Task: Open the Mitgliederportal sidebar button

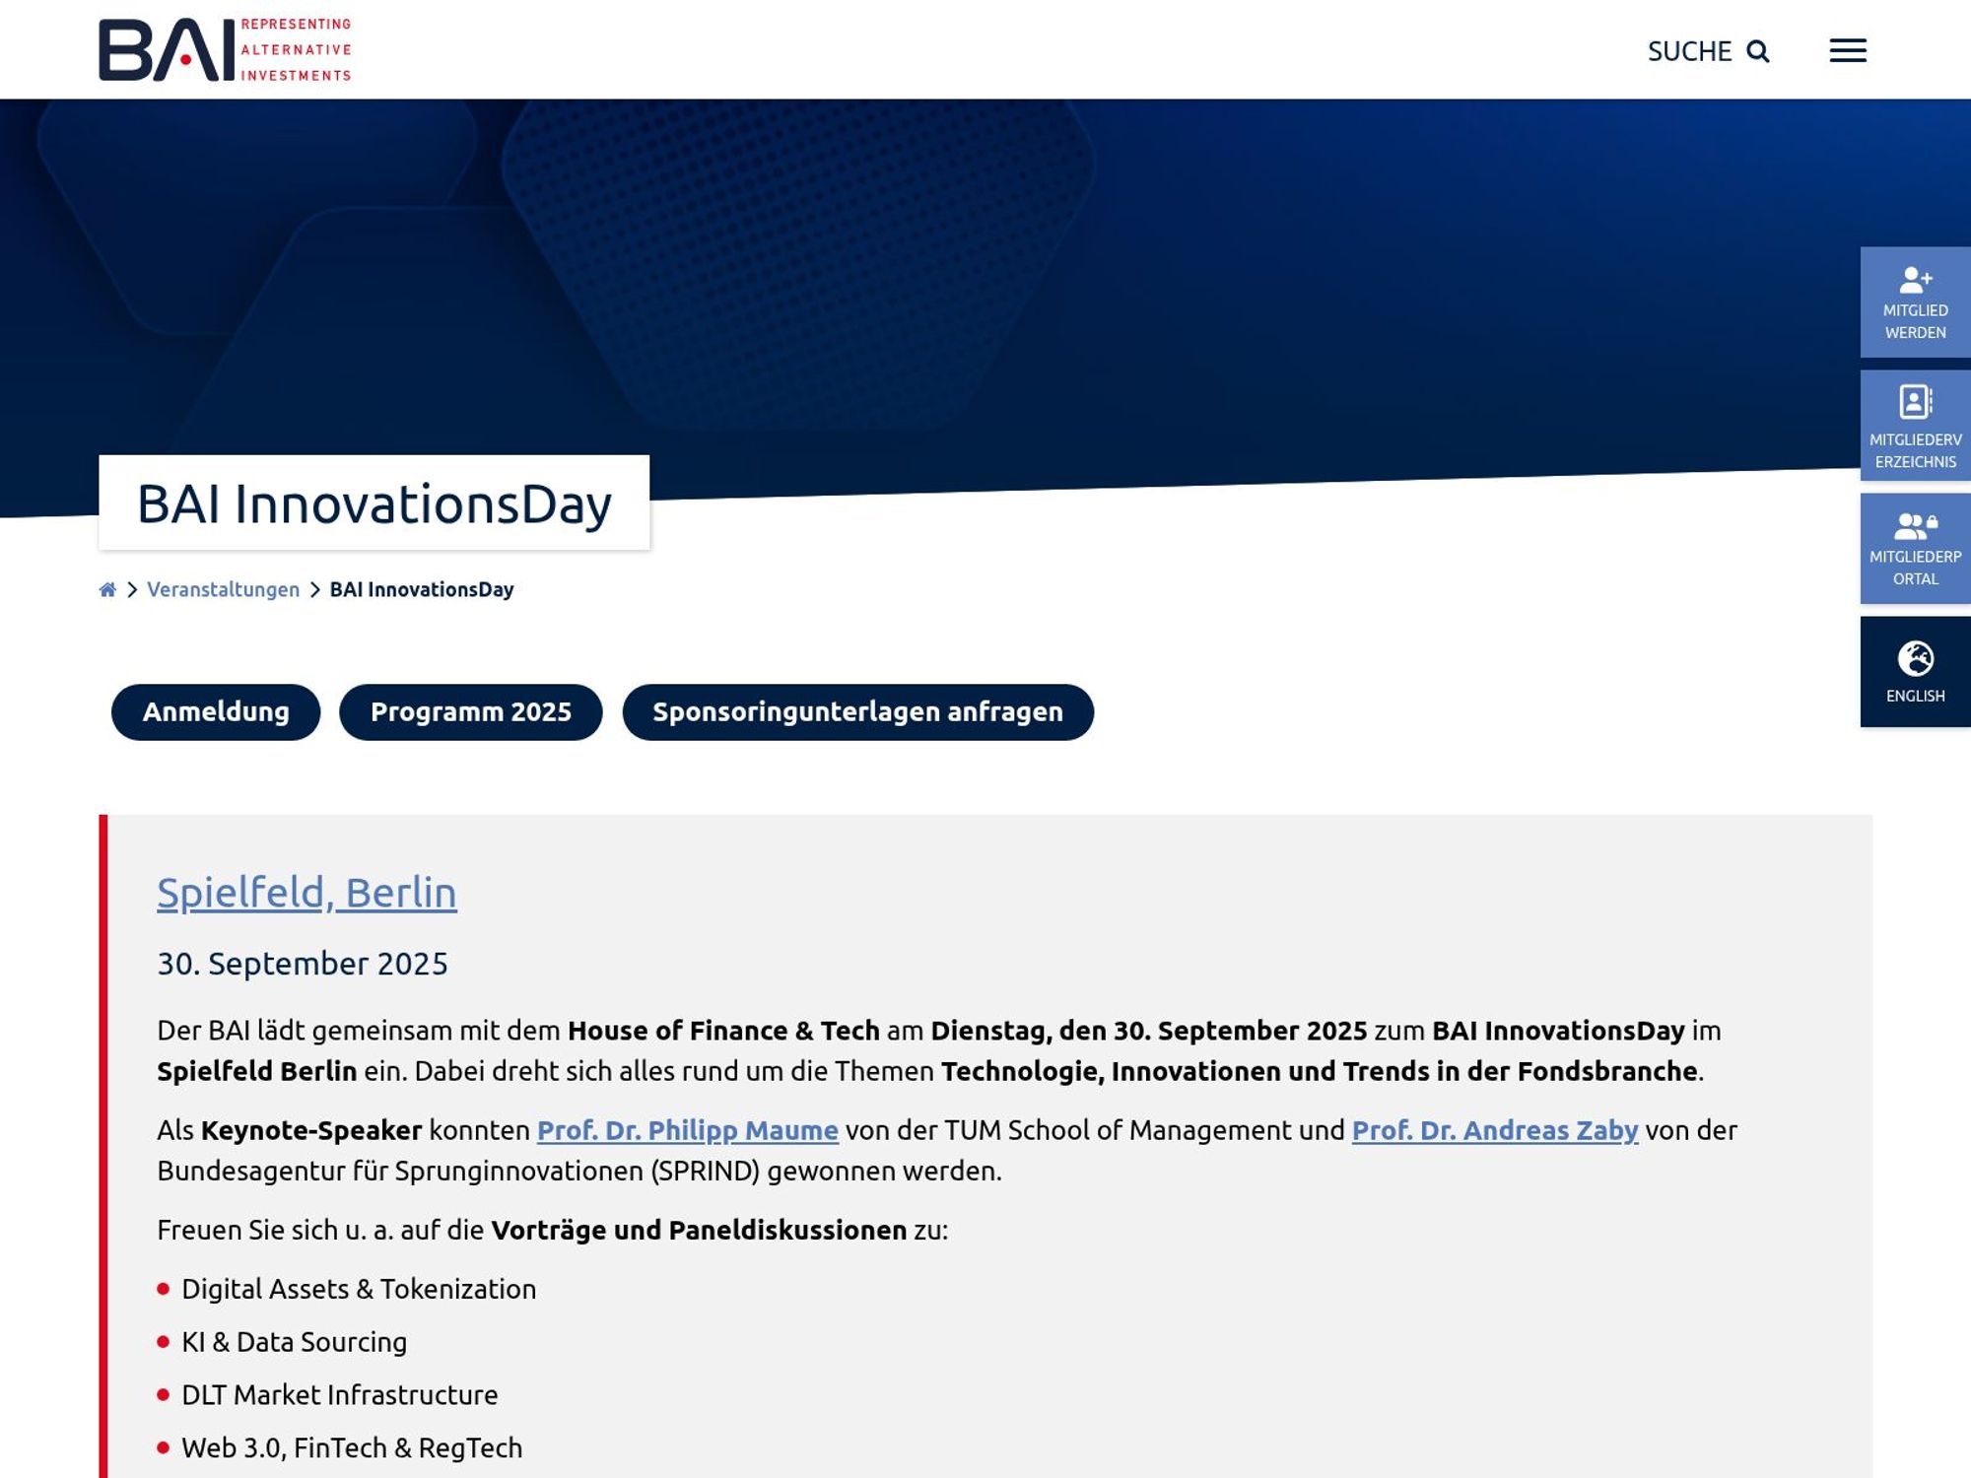Action: click(1915, 548)
